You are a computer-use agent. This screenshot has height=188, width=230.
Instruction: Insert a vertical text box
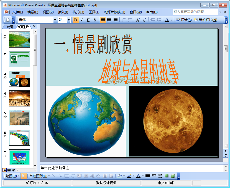pos(86,176)
